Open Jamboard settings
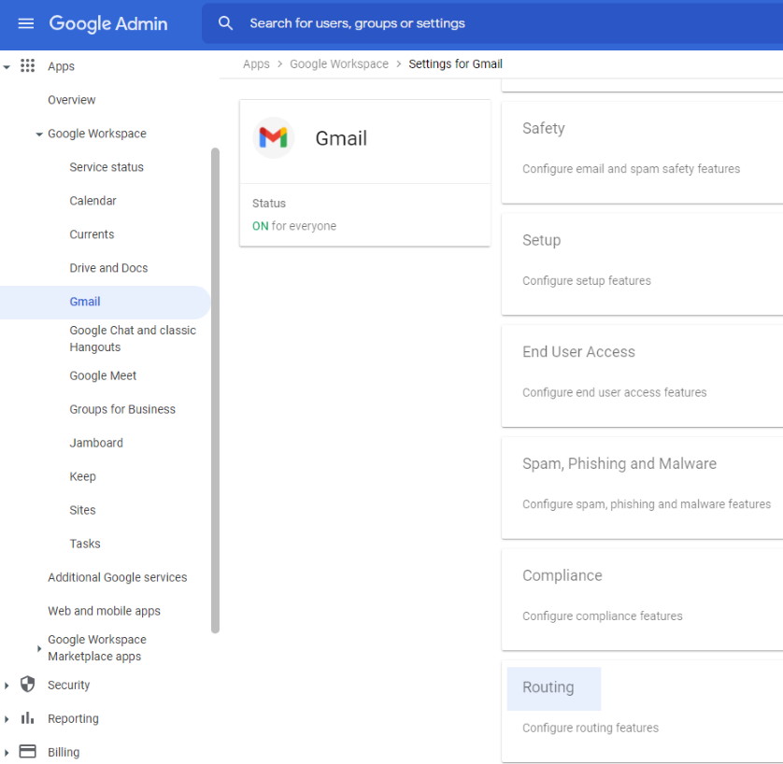783x764 pixels. coord(96,443)
